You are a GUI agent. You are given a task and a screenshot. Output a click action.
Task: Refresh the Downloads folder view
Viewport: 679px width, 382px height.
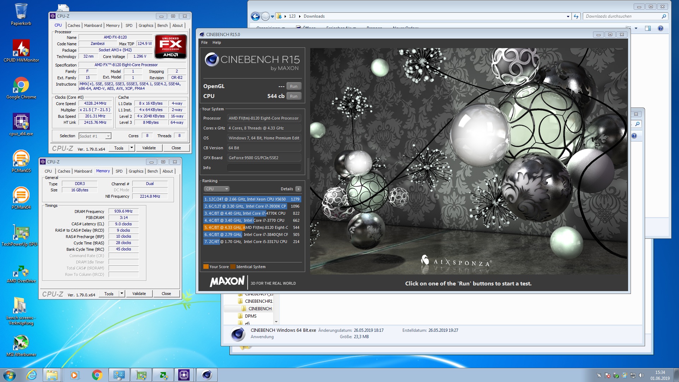point(576,16)
